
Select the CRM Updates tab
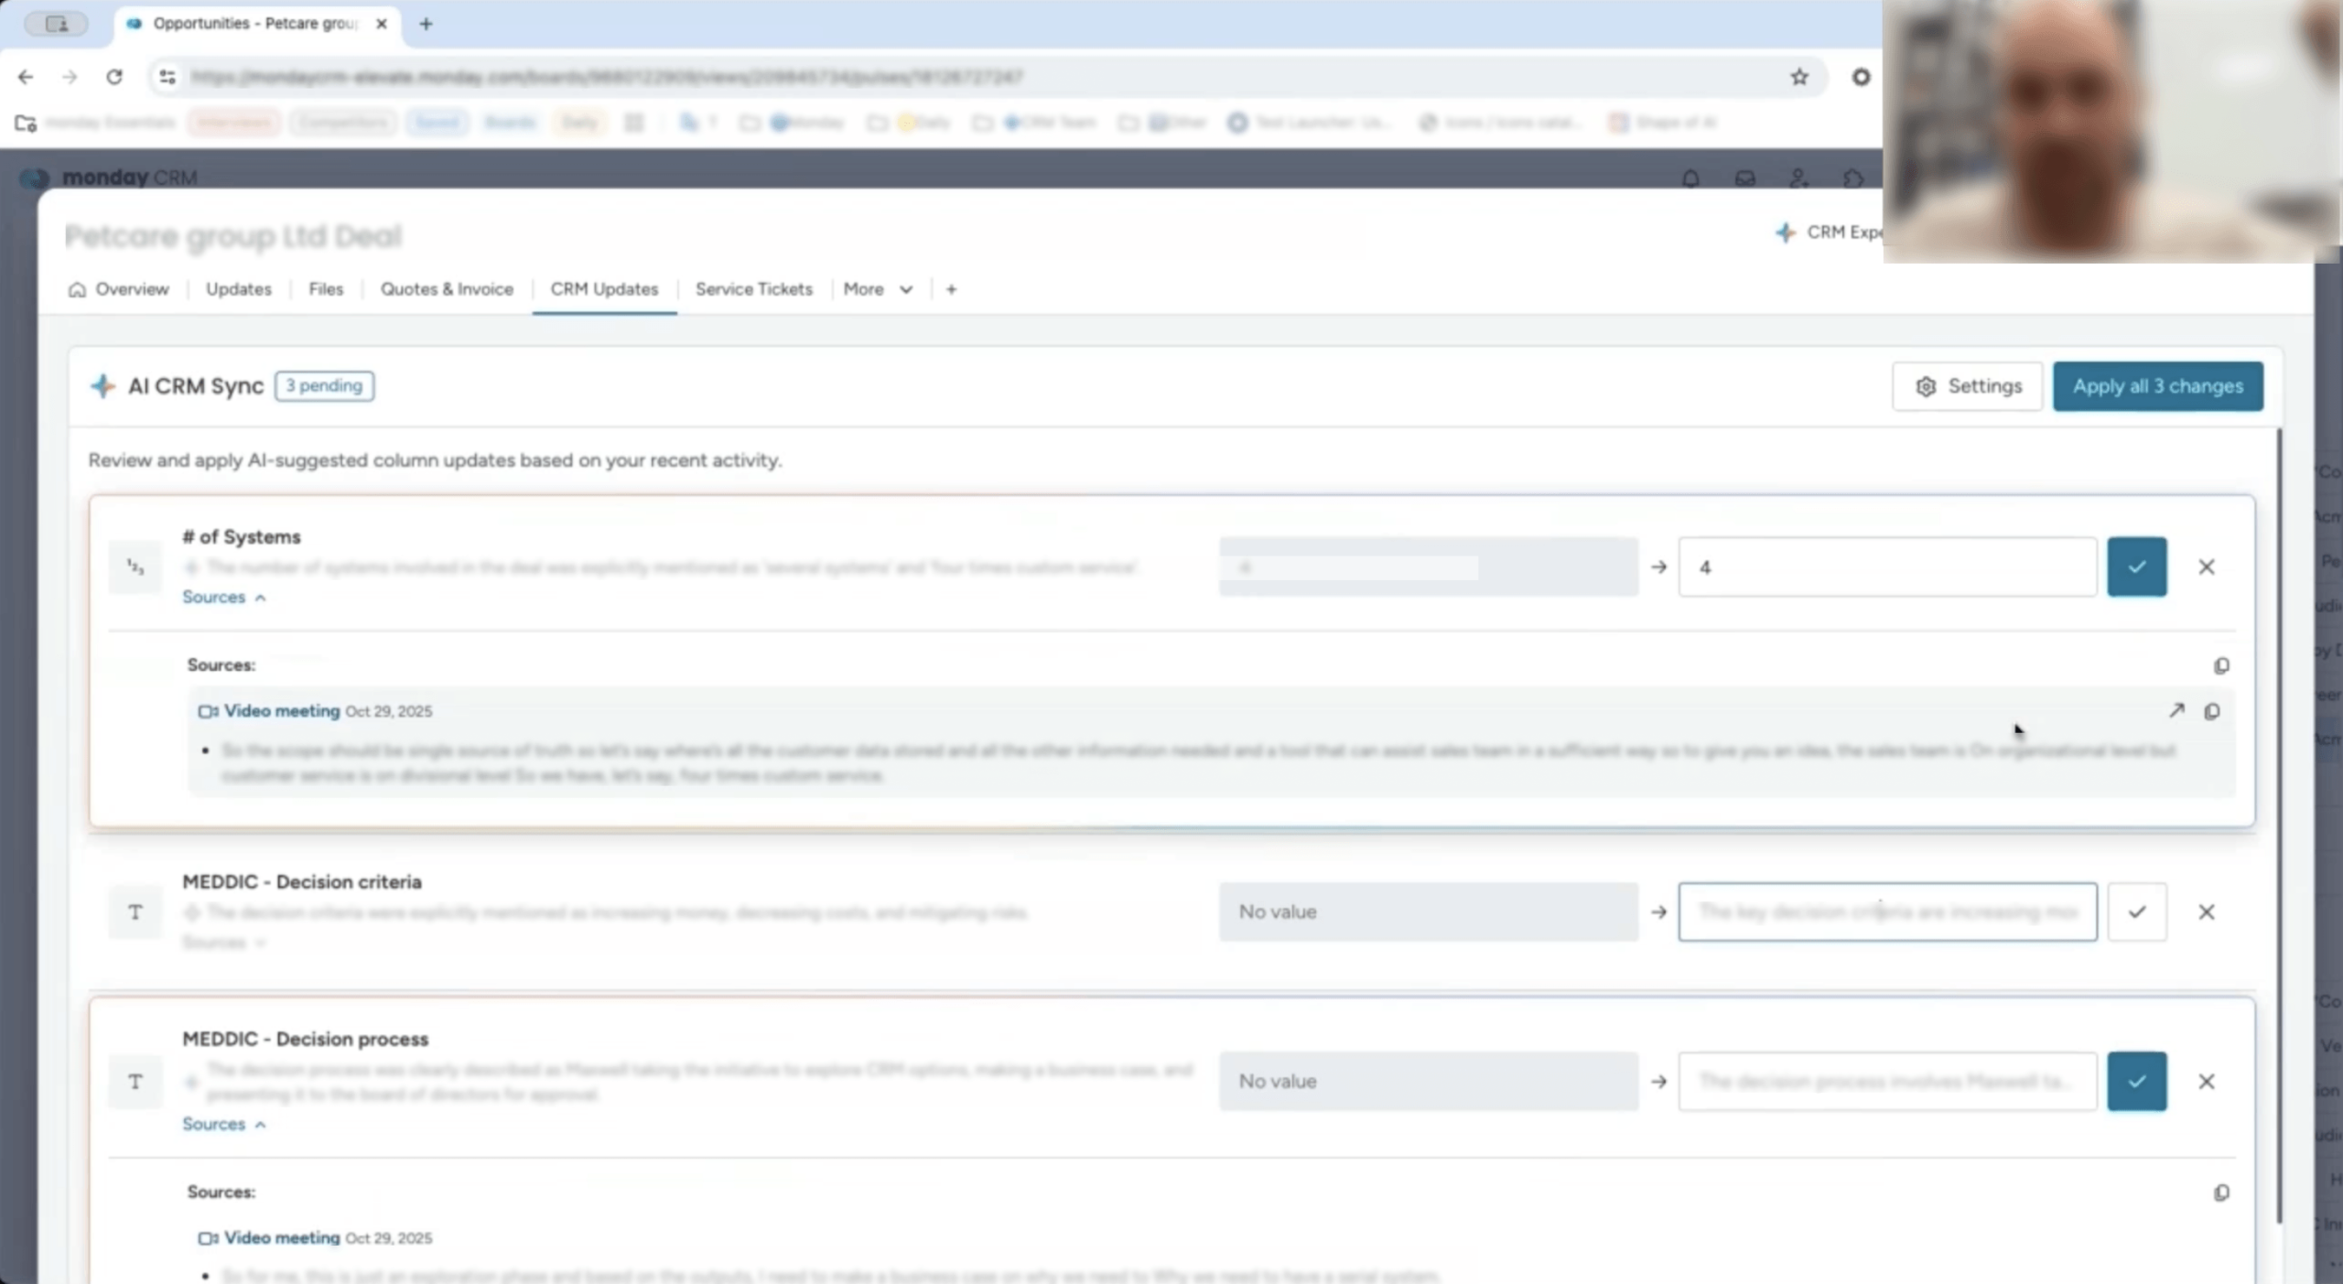click(604, 289)
